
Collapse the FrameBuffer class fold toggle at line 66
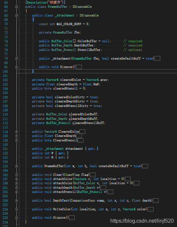[x=16, y=7]
